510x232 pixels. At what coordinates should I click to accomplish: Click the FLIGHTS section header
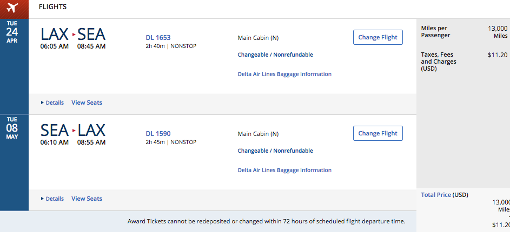pos(52,8)
